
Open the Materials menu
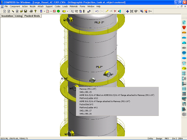(74, 6)
